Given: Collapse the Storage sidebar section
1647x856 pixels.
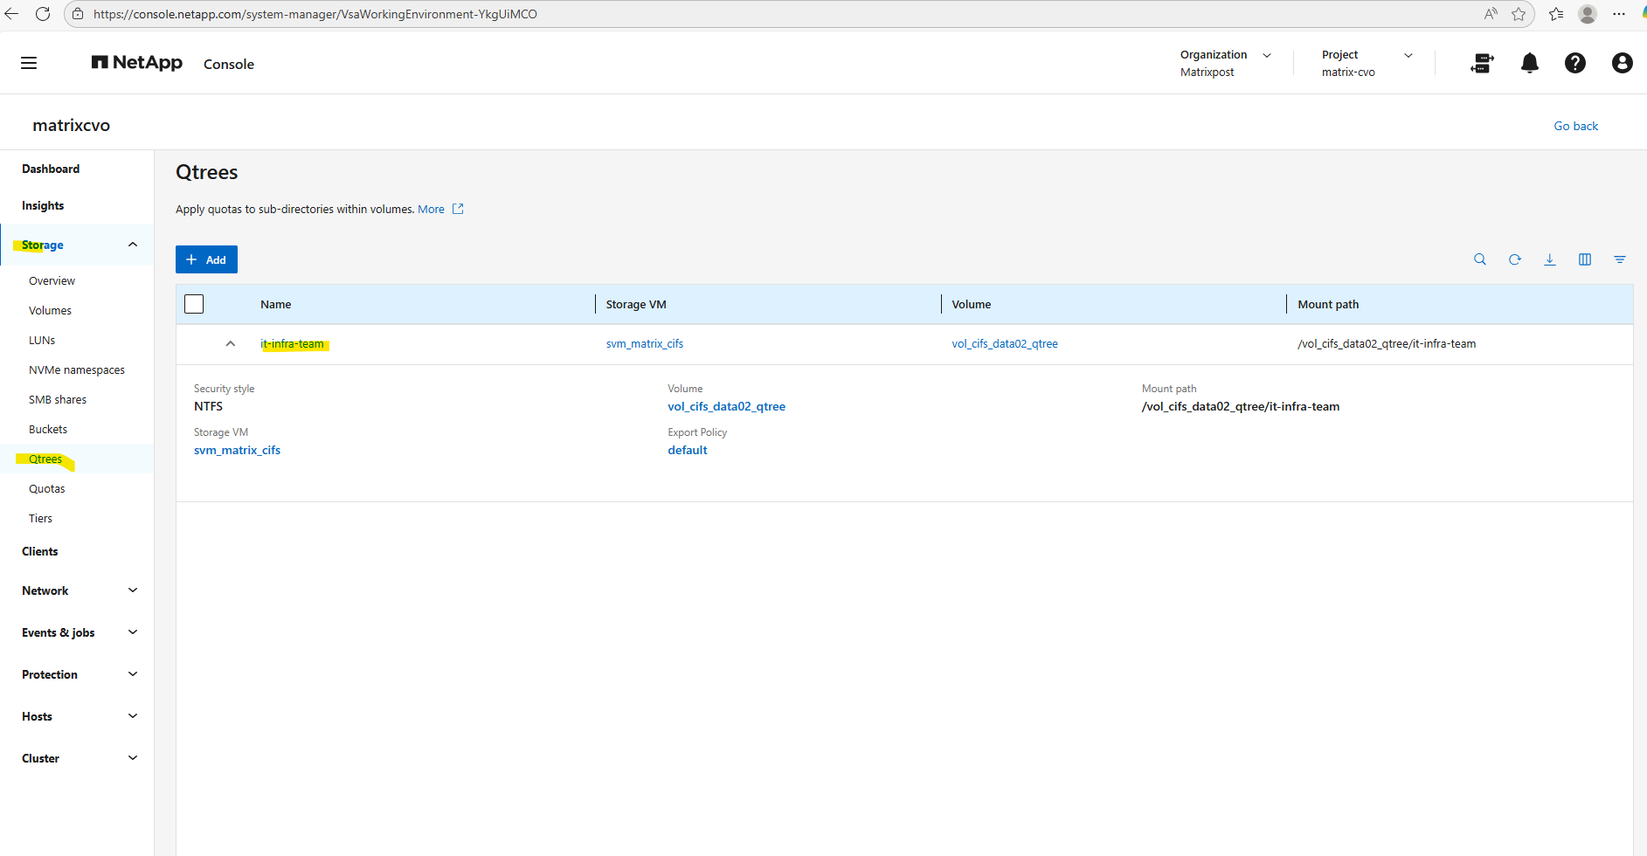Looking at the screenshot, I should pyautogui.click(x=133, y=245).
